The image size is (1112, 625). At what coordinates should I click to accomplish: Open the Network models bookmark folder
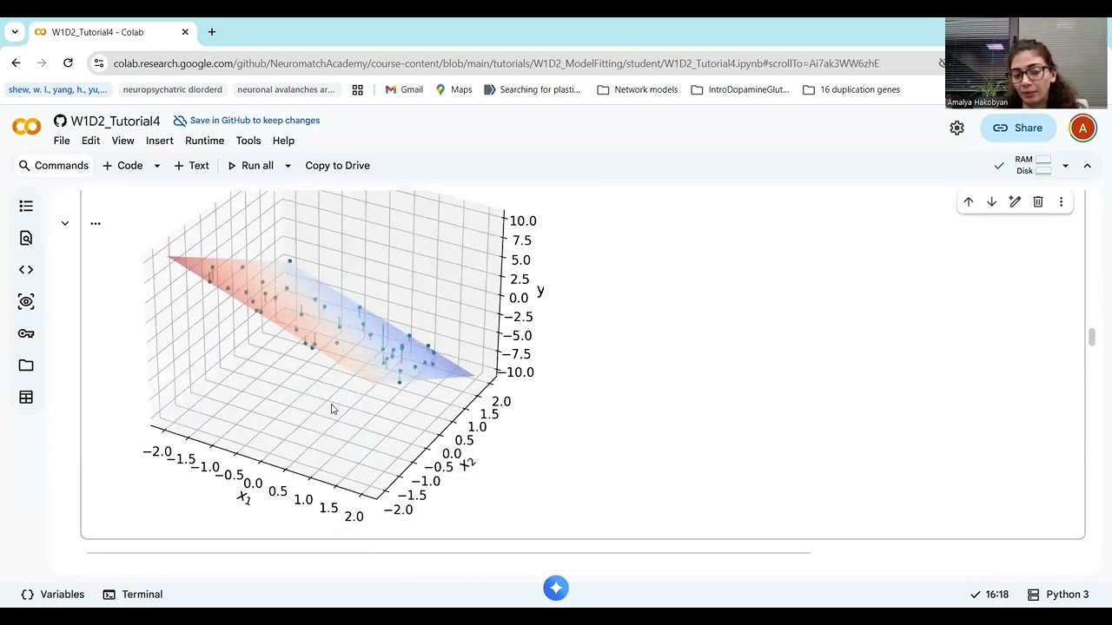637,89
